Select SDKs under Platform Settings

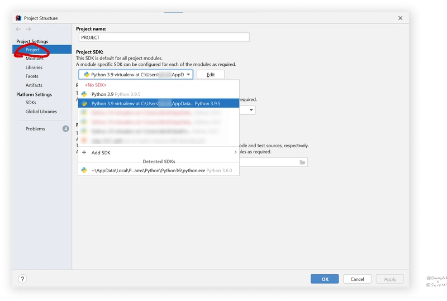click(x=31, y=103)
